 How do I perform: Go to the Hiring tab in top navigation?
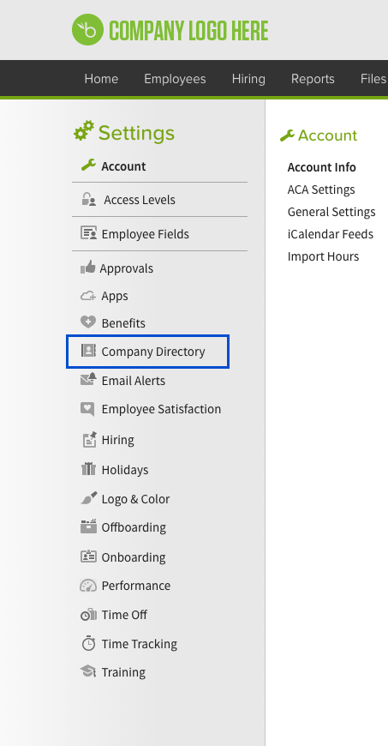(x=248, y=79)
